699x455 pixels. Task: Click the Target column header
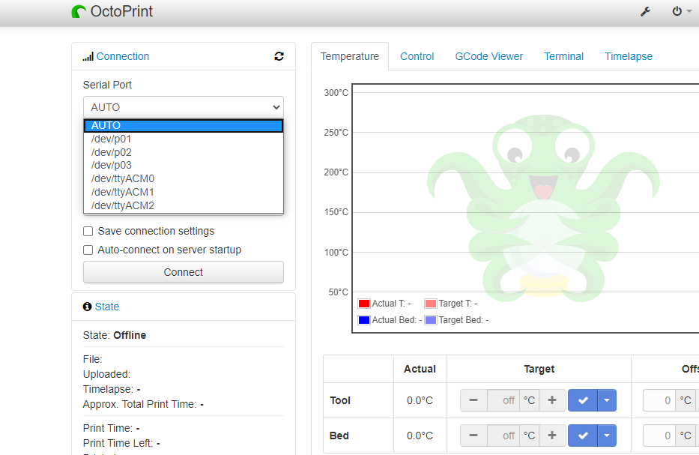[539, 369]
